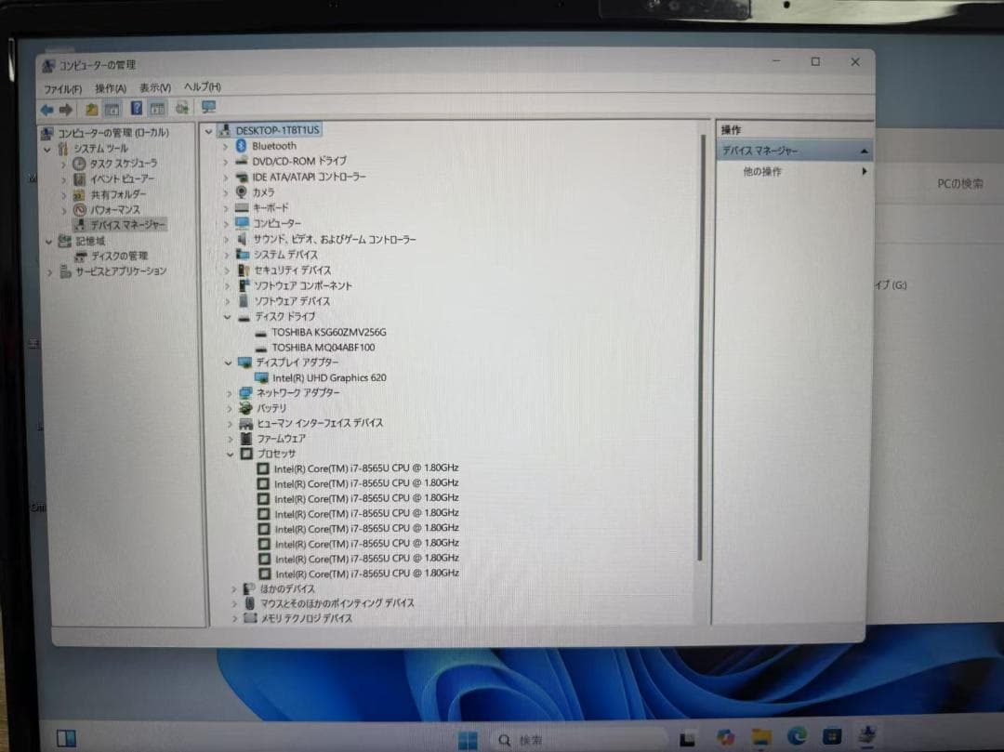The height and width of the screenshot is (752, 1004).
Task: Open Microsoft Edge from the taskbar
Action: coord(797,738)
